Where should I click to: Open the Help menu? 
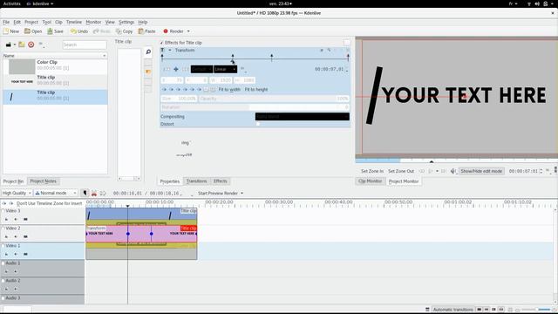(143, 22)
